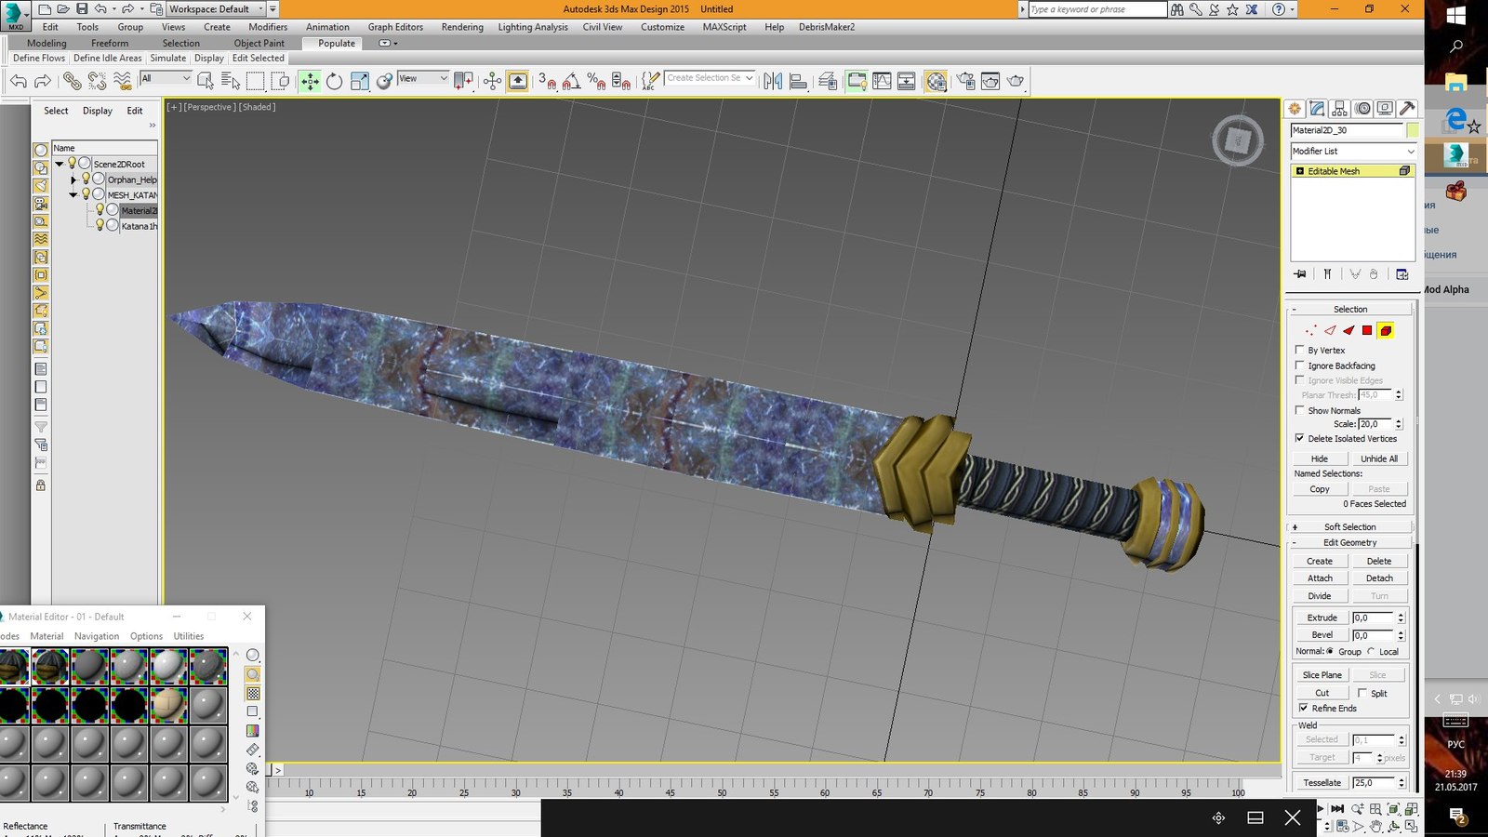Switch to the Hierarchy command panel
The height and width of the screenshot is (837, 1488).
click(1340, 109)
